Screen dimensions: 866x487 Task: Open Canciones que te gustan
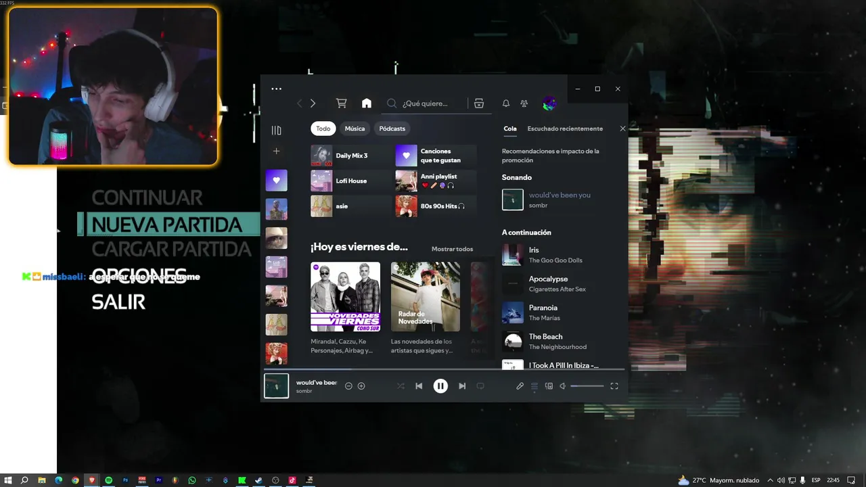(436, 156)
